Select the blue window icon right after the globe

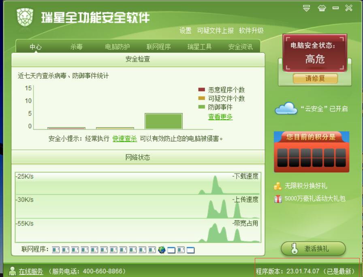(x=171, y=250)
